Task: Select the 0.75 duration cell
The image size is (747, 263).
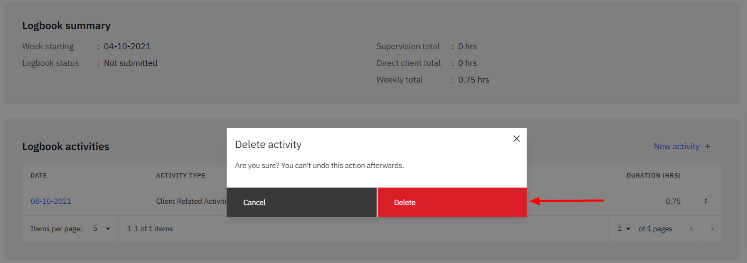Action: [x=673, y=201]
